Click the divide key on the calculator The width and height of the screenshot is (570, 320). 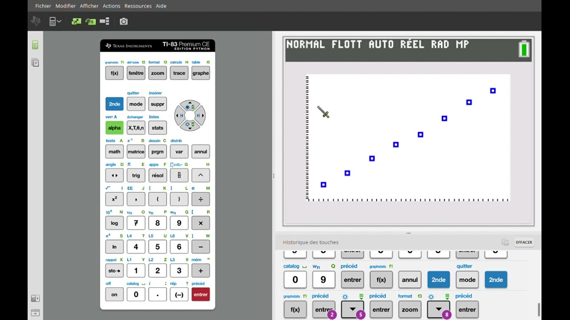tap(200, 199)
